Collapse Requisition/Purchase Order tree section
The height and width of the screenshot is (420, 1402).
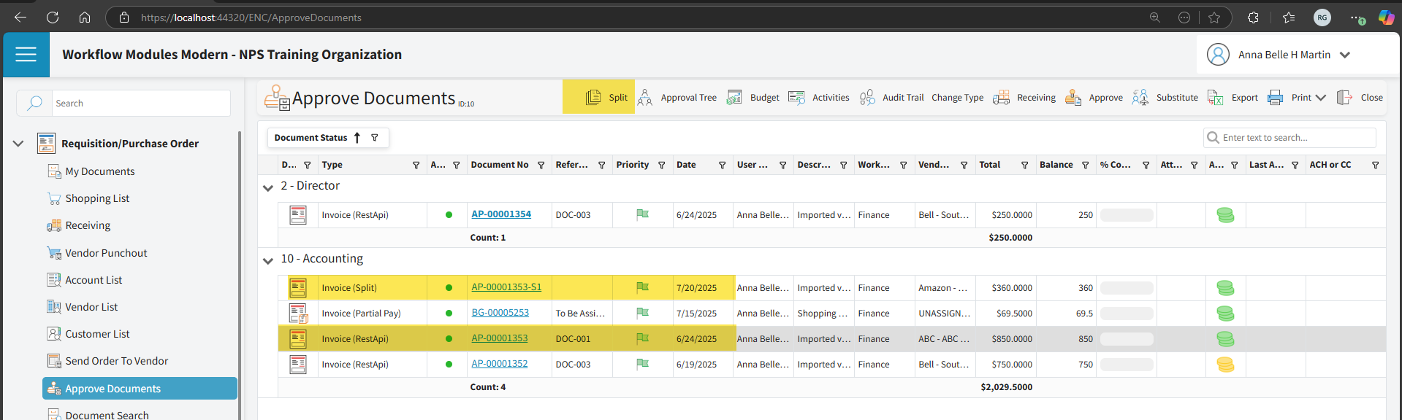pyautogui.click(x=18, y=144)
